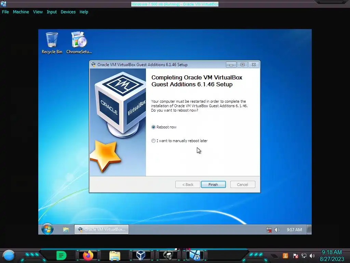Open the View menu
The image size is (350, 263).
(x=38, y=12)
